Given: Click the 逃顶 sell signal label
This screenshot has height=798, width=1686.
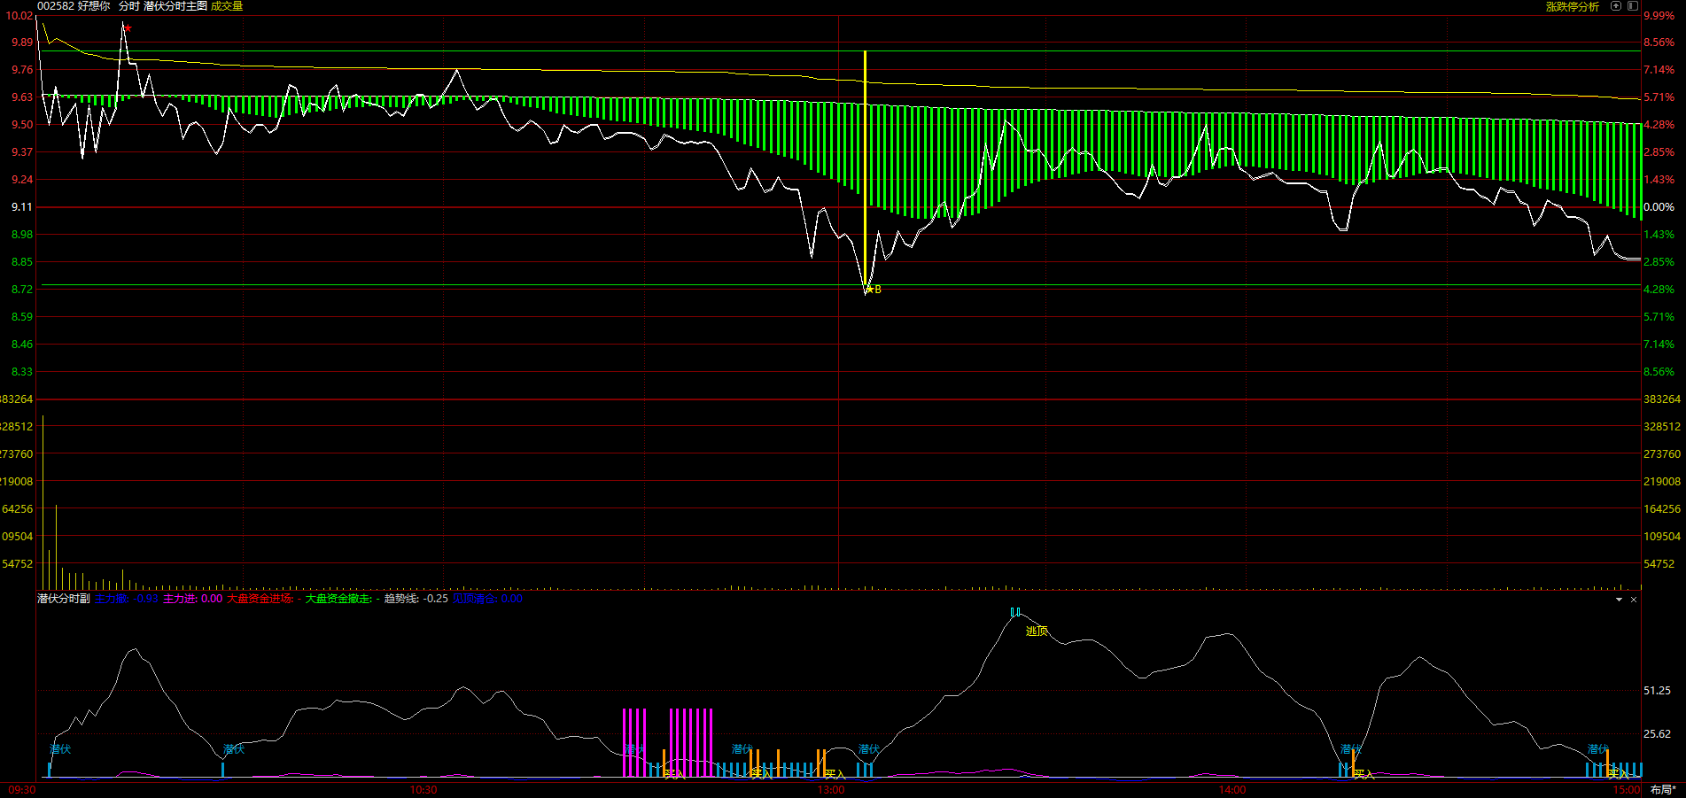Looking at the screenshot, I should (x=1037, y=631).
